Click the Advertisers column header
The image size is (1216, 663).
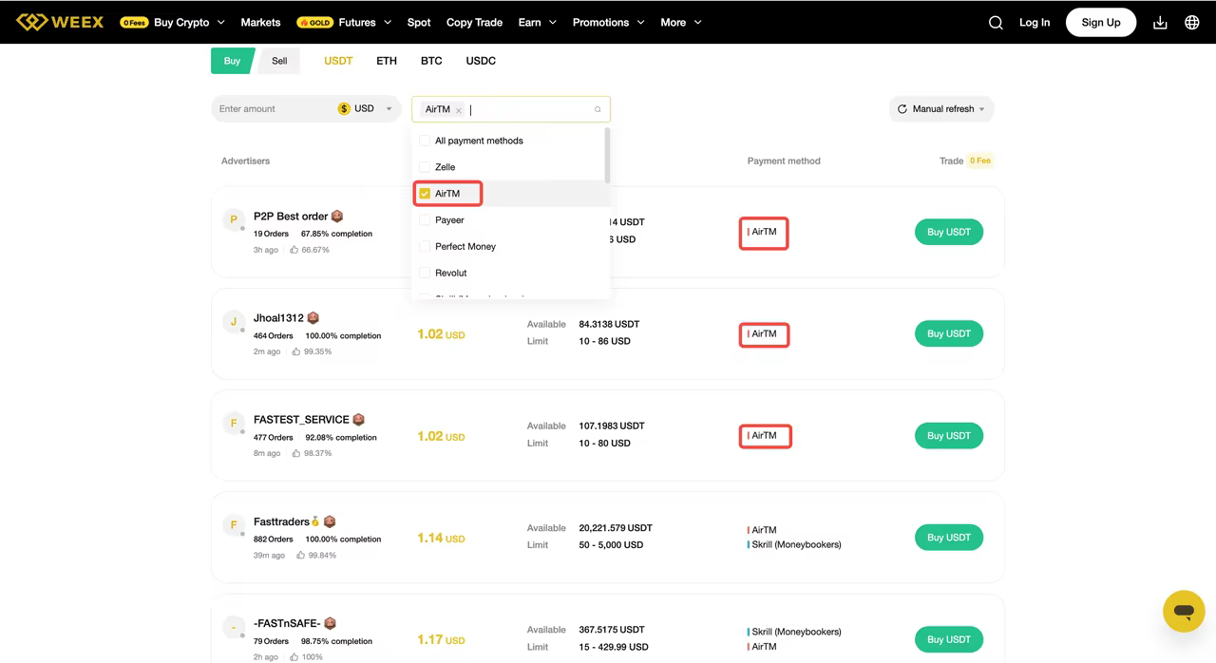246,161
